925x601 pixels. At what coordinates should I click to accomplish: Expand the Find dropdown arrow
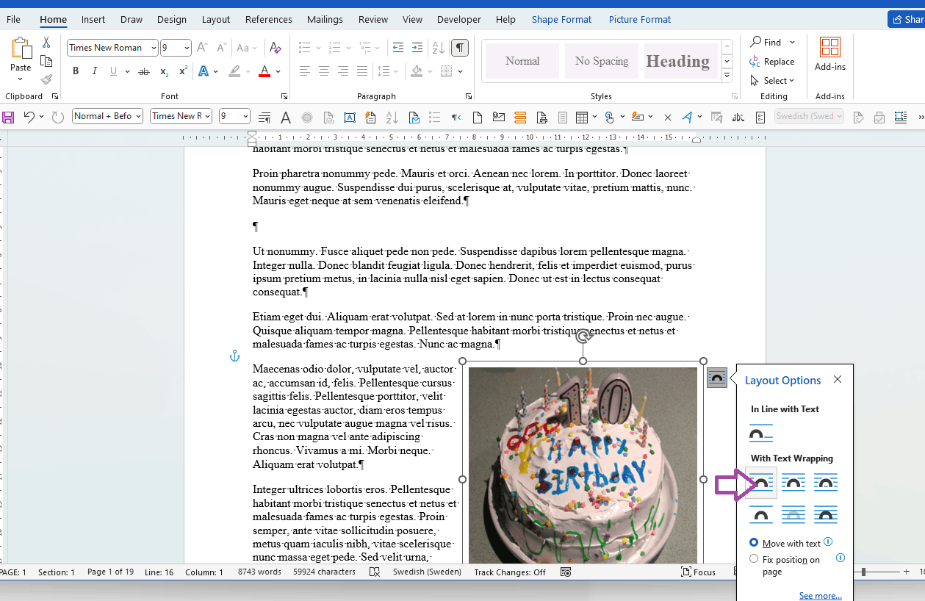pos(792,43)
